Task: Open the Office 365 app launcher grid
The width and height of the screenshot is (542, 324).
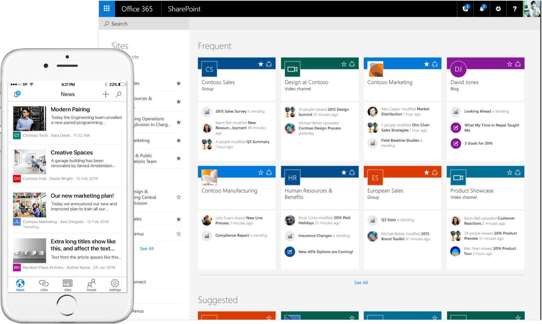Action: (x=107, y=9)
